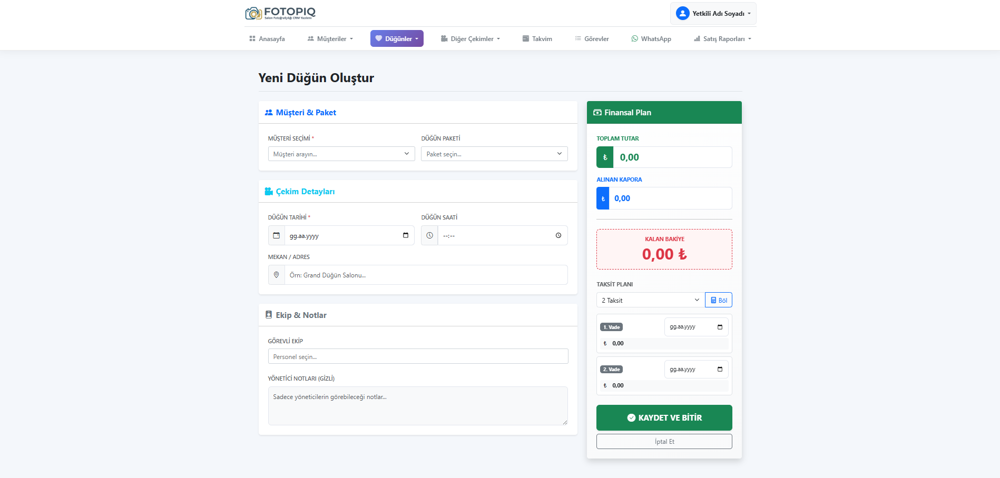Open the Düğünler navigation menu

pyautogui.click(x=397, y=39)
